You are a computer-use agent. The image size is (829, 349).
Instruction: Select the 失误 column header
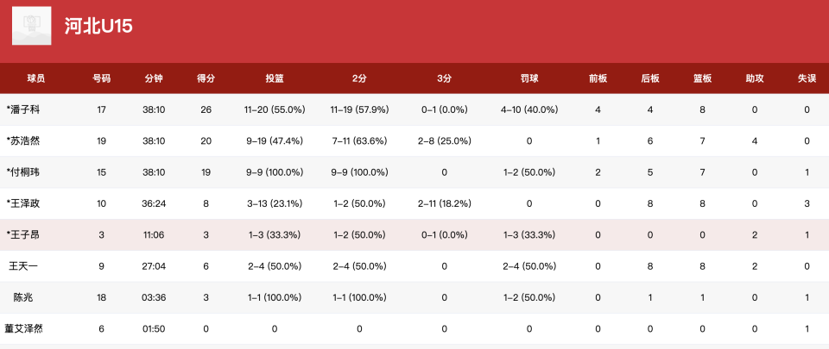coord(807,78)
